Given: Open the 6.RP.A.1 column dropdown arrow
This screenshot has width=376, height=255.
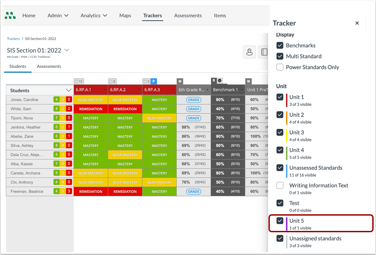Looking at the screenshot, I should tap(105, 90).
